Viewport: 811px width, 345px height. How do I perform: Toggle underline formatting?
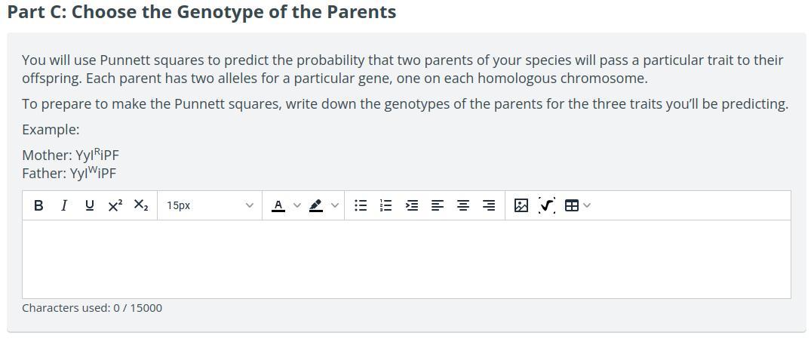point(90,205)
